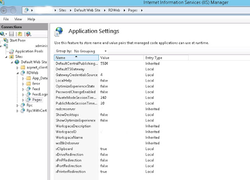Screen dimensions: 250x180
Task: Open the View menu
Action: coord(18,19)
